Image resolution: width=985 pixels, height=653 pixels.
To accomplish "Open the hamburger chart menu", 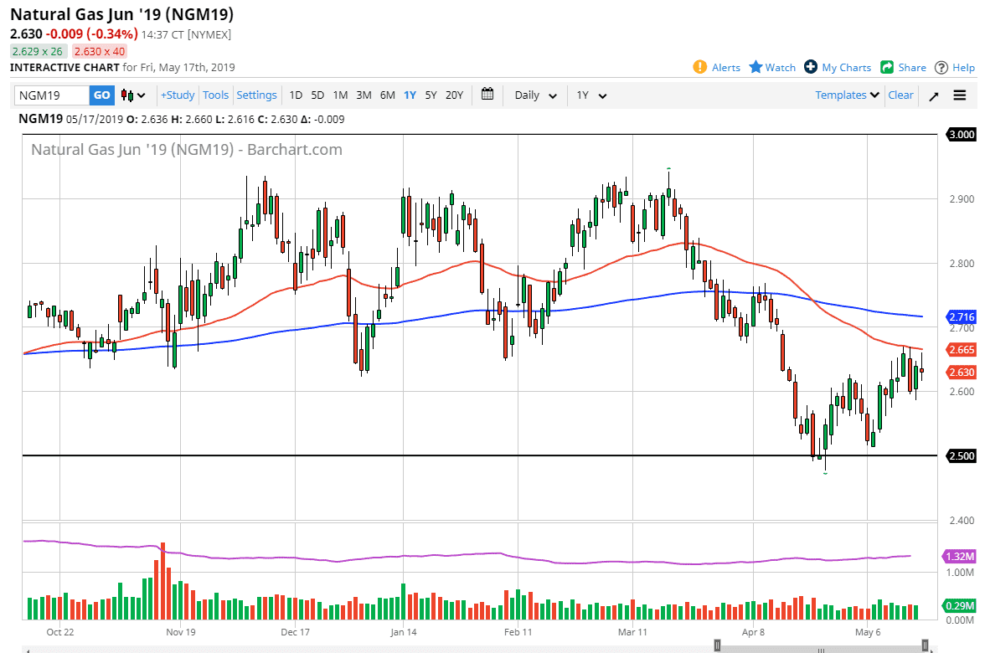I will click(x=960, y=95).
